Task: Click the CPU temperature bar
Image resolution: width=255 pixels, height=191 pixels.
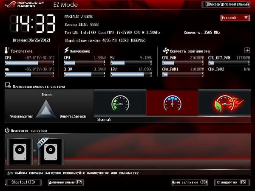Action: (x=29, y=63)
